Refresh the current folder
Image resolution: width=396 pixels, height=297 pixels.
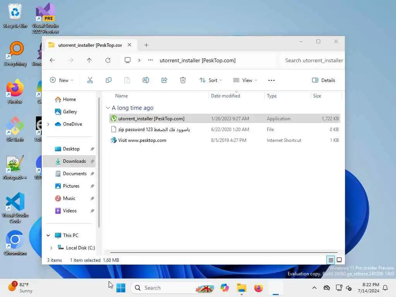point(108,60)
